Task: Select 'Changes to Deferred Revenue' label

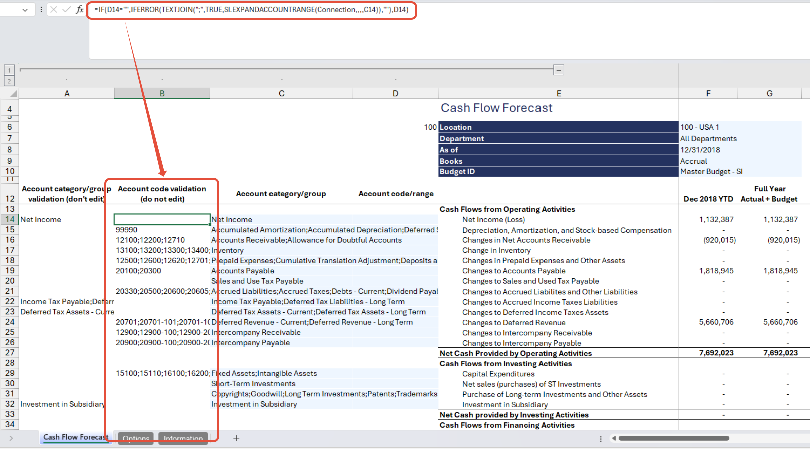Action: [x=513, y=322]
